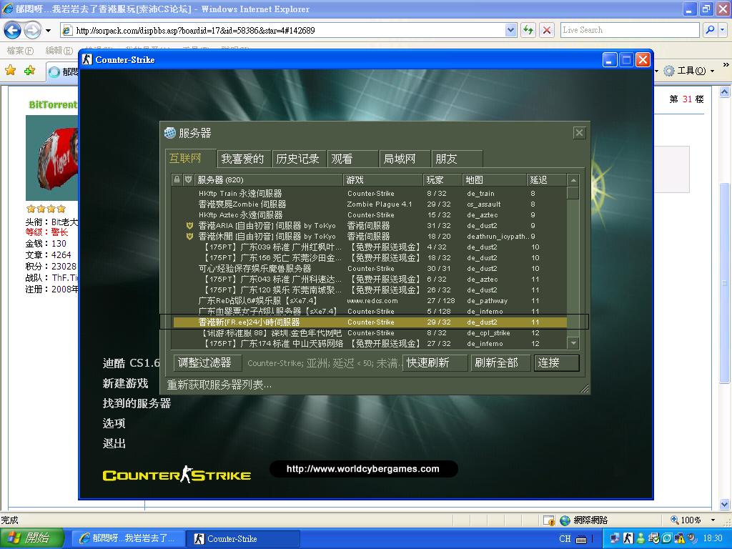Expand the zoom level 100% dropdown

712,520
